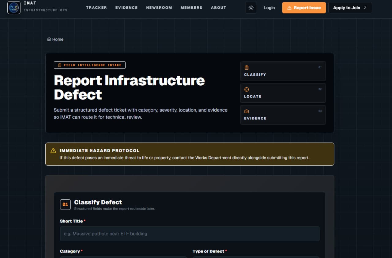Click the Evidence step camera icon
This screenshot has height=258, width=392.
tap(247, 111)
